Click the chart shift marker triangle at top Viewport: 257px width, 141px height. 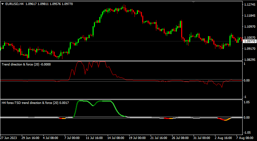(193, 2)
